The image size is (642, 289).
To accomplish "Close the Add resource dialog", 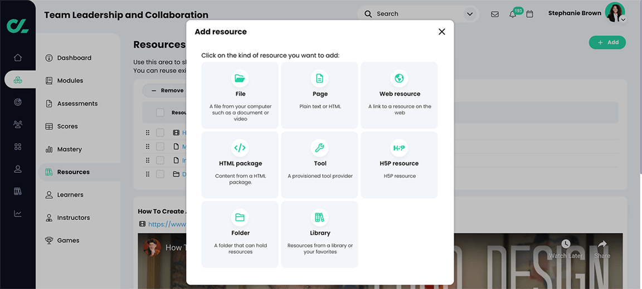I will [x=441, y=32].
